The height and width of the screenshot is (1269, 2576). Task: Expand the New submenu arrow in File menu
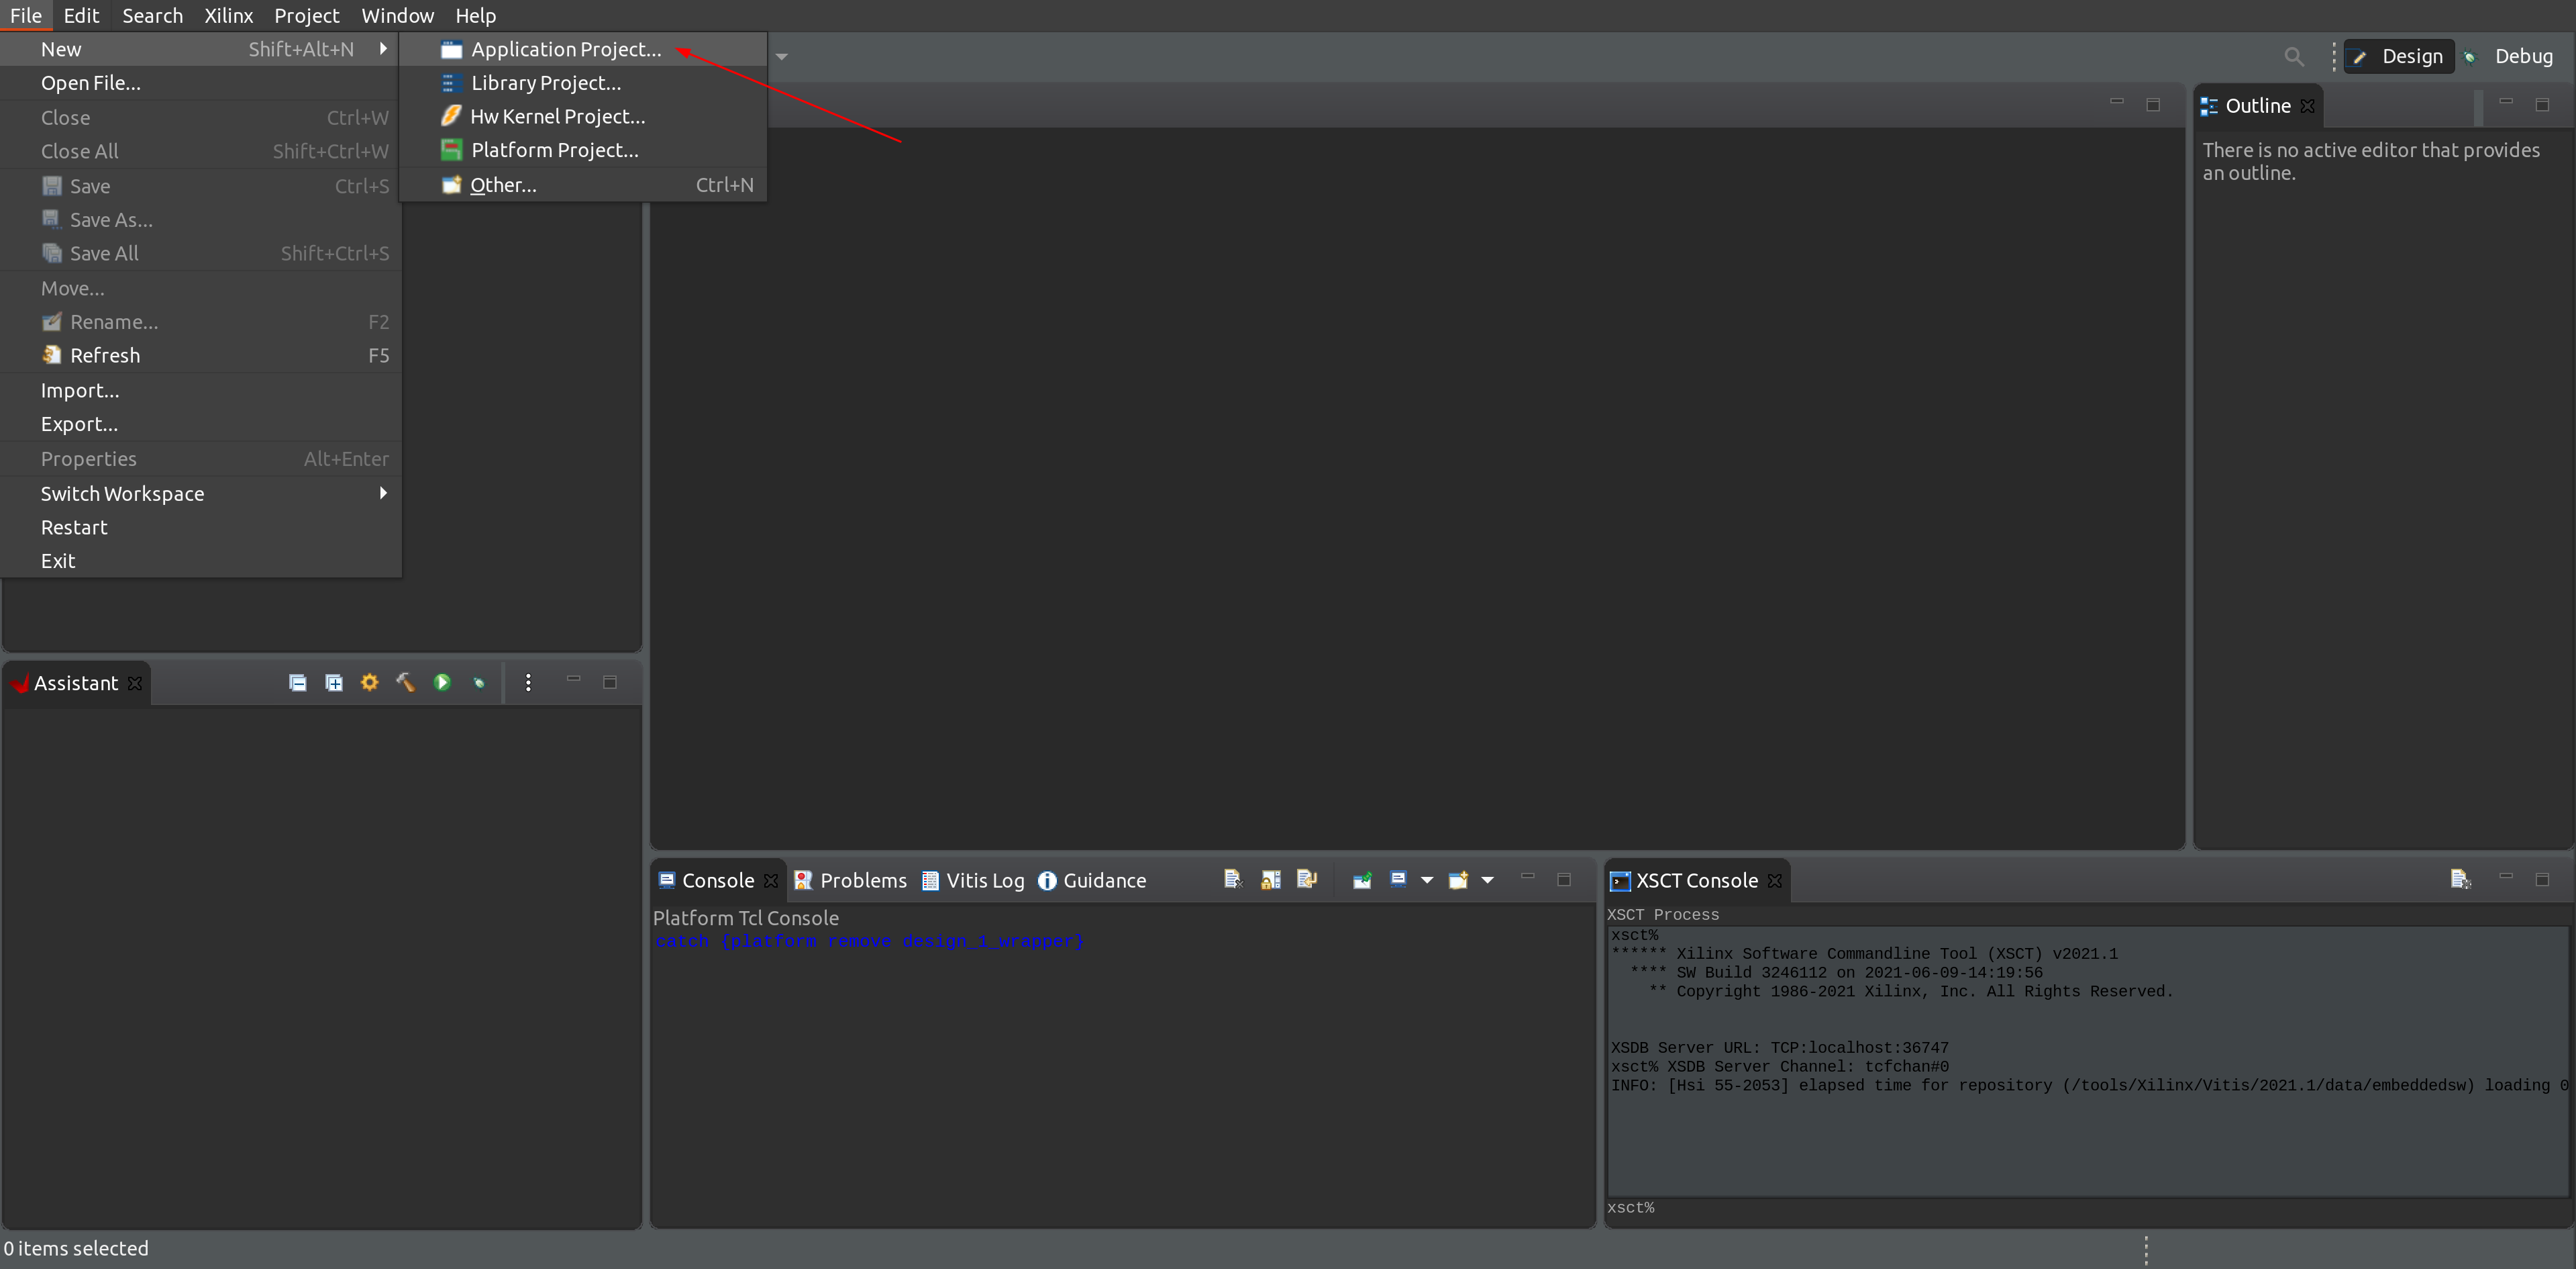383,48
